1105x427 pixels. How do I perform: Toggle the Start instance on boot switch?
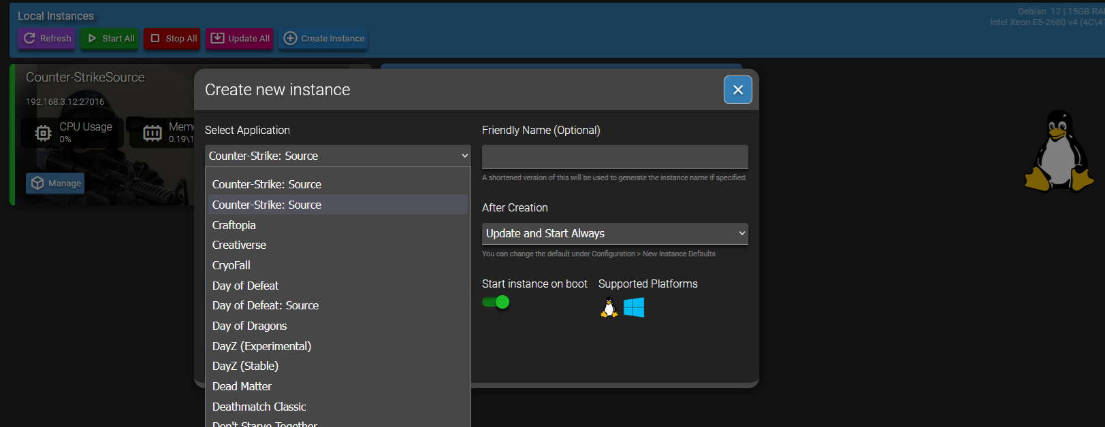tap(496, 303)
